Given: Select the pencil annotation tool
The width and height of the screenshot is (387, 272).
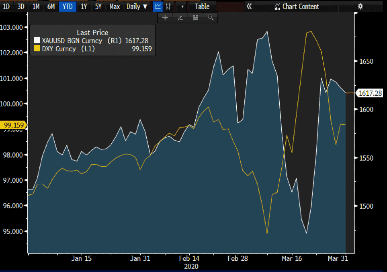Looking at the screenshot, I should coord(180,17).
